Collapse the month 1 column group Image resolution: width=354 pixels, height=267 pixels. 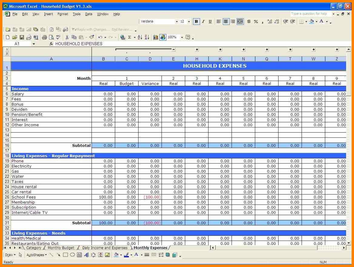click(x=173, y=49)
